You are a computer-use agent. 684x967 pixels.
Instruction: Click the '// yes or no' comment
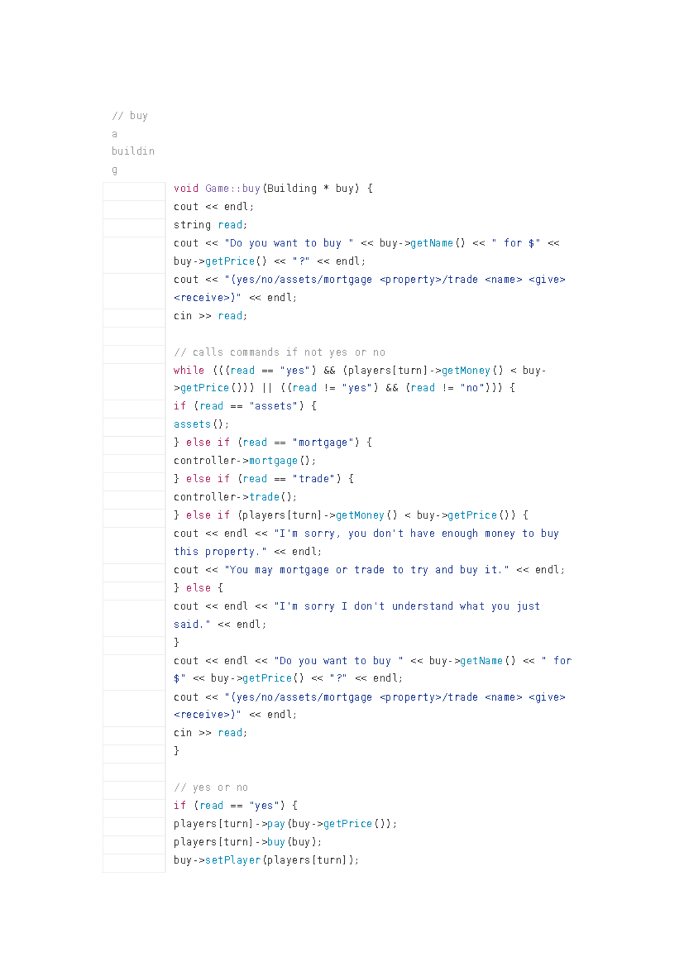(211, 787)
